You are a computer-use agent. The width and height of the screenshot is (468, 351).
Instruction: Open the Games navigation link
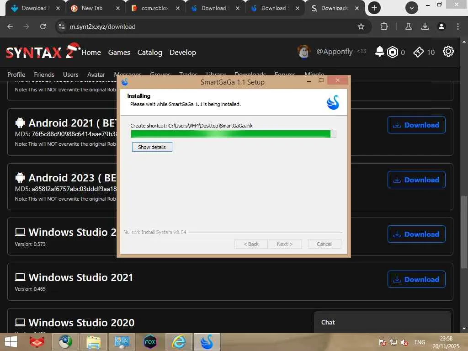click(x=119, y=52)
